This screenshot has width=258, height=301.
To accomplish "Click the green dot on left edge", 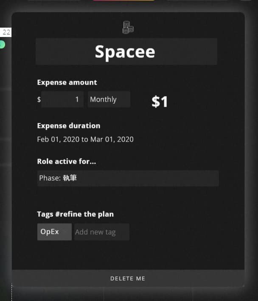I will pyautogui.click(x=2, y=44).
